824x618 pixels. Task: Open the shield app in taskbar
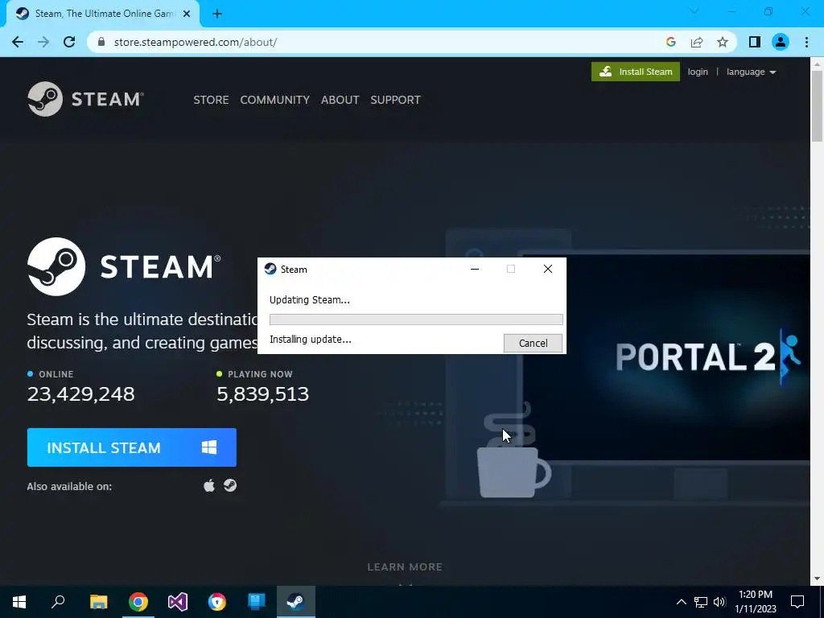coord(217,602)
